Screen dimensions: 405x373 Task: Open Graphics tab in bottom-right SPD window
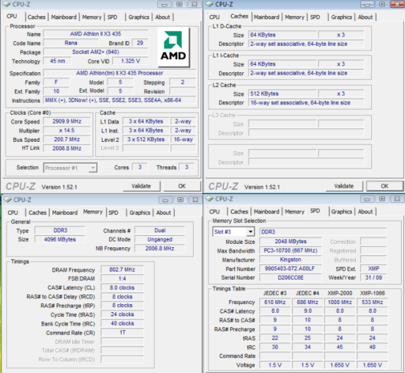tap(342, 212)
